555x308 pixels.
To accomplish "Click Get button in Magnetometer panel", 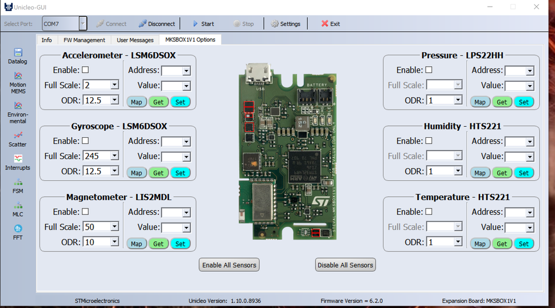I will pos(158,244).
